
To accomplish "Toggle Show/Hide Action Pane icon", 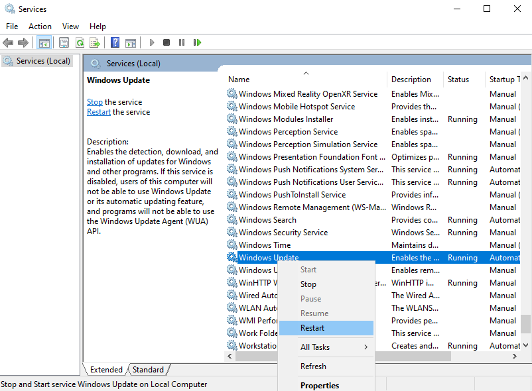I will [131, 42].
